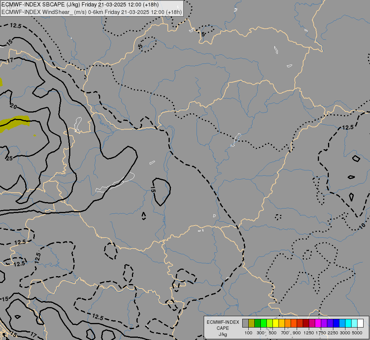
Task: Click legend value '900'
Action: point(297,333)
